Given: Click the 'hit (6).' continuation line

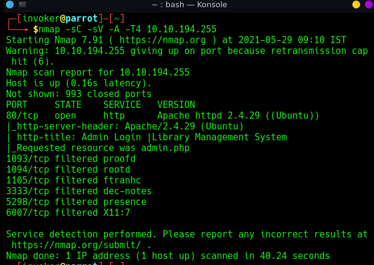Looking at the screenshot, I should tap(33, 62).
